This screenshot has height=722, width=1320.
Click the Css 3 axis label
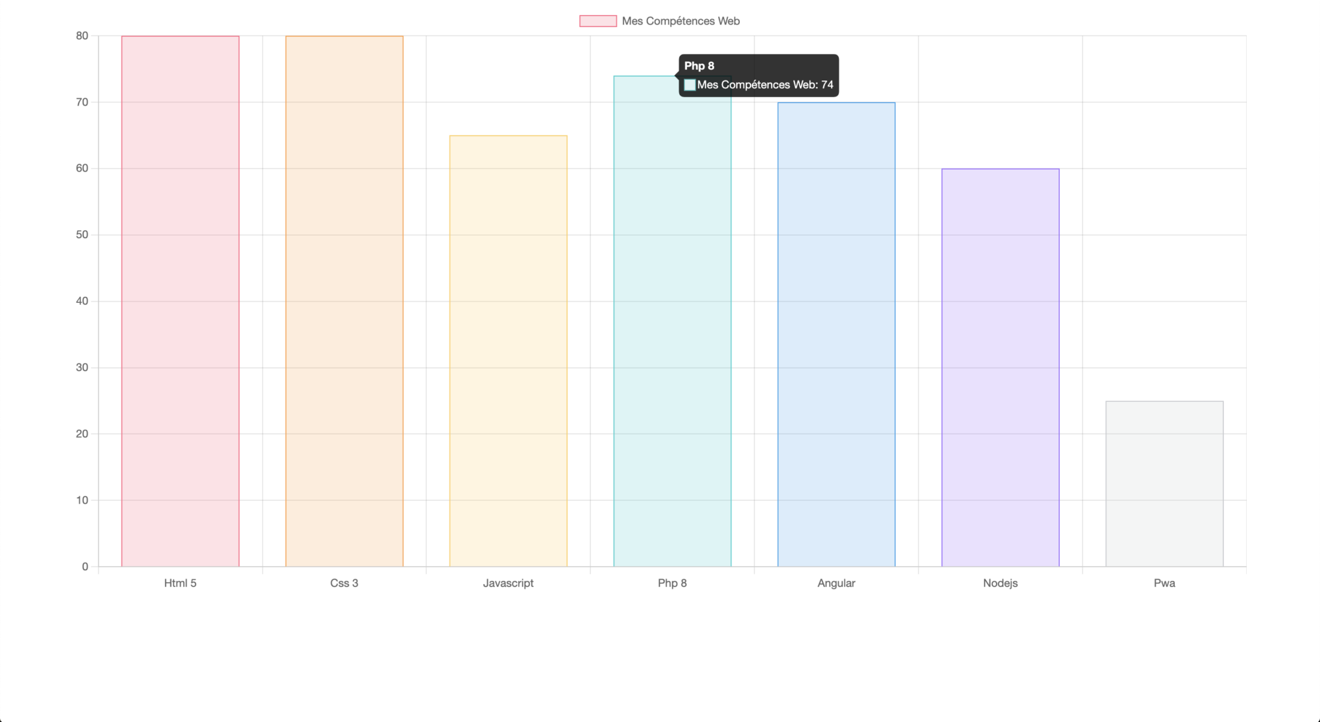pyautogui.click(x=345, y=583)
